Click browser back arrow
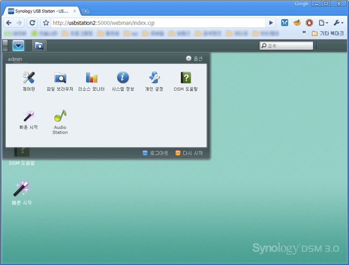Viewport: 349px width, 265px height. (x=9, y=23)
